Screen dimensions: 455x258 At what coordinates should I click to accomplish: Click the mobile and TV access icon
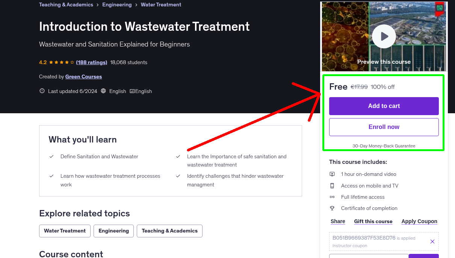[x=332, y=185]
